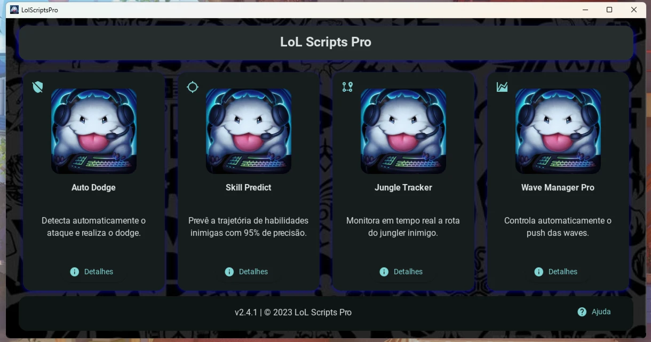Select the Auto Dodge poro thumbnail
Image resolution: width=651 pixels, height=342 pixels.
click(94, 131)
